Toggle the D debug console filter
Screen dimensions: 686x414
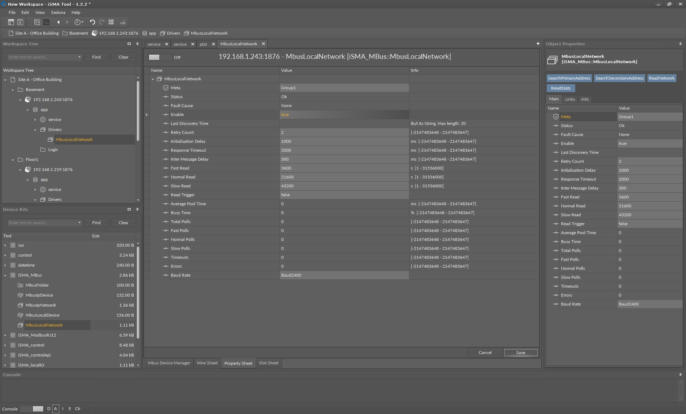(x=49, y=409)
